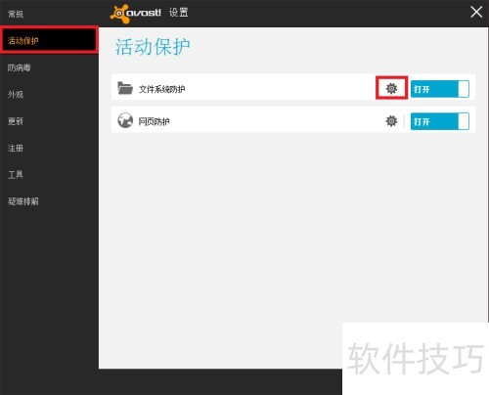The image size is (489, 395).
Task: Toggle the 网页防护 打开 switch
Action: click(440, 121)
